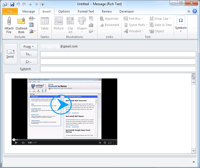This screenshot has width=200, height=168.
Task: Open the Customize Quick Access Toolbar dropdown
Action: tap(43, 5)
